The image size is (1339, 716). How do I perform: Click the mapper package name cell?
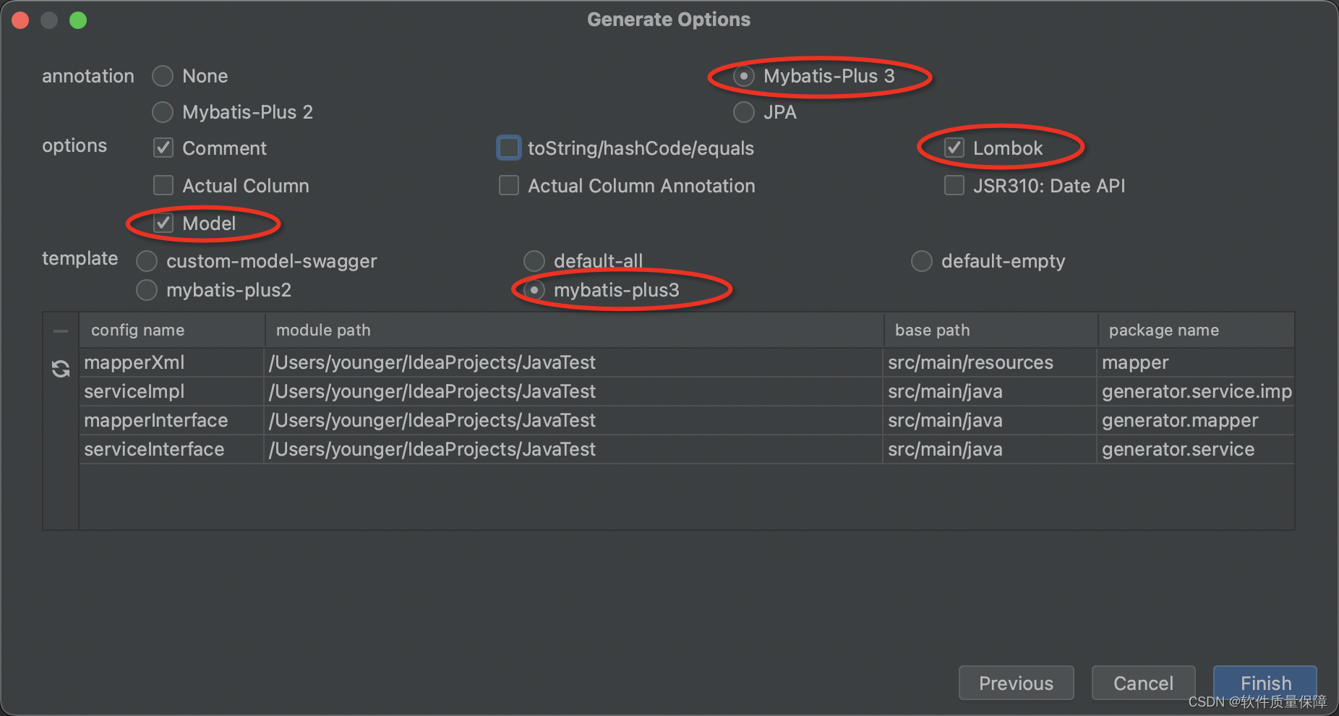tap(1196, 362)
